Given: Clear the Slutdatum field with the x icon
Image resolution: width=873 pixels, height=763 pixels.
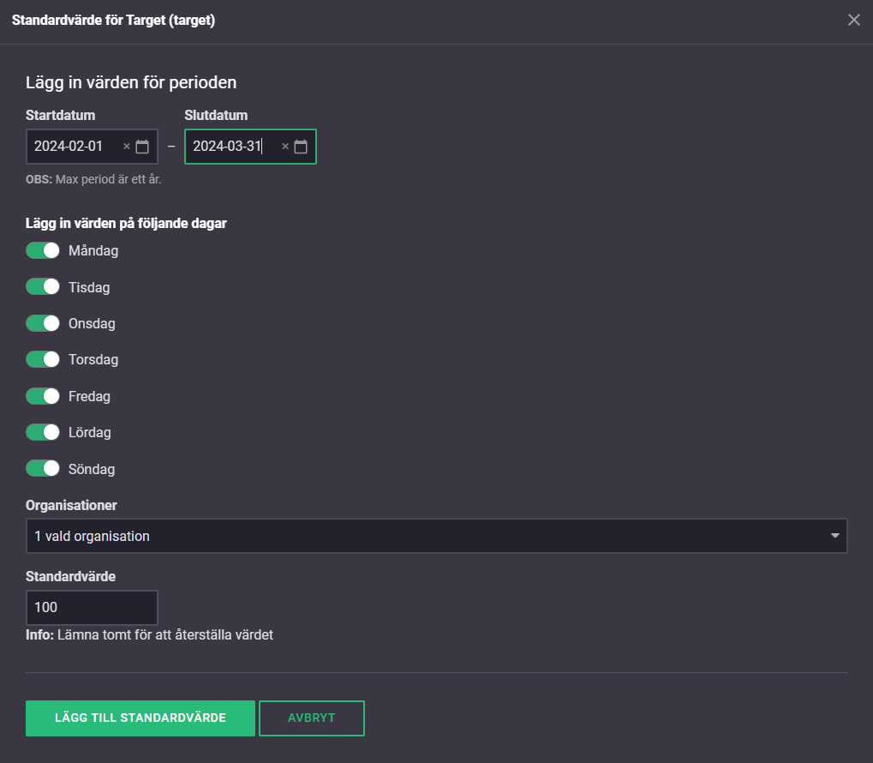Looking at the screenshot, I should [x=285, y=147].
